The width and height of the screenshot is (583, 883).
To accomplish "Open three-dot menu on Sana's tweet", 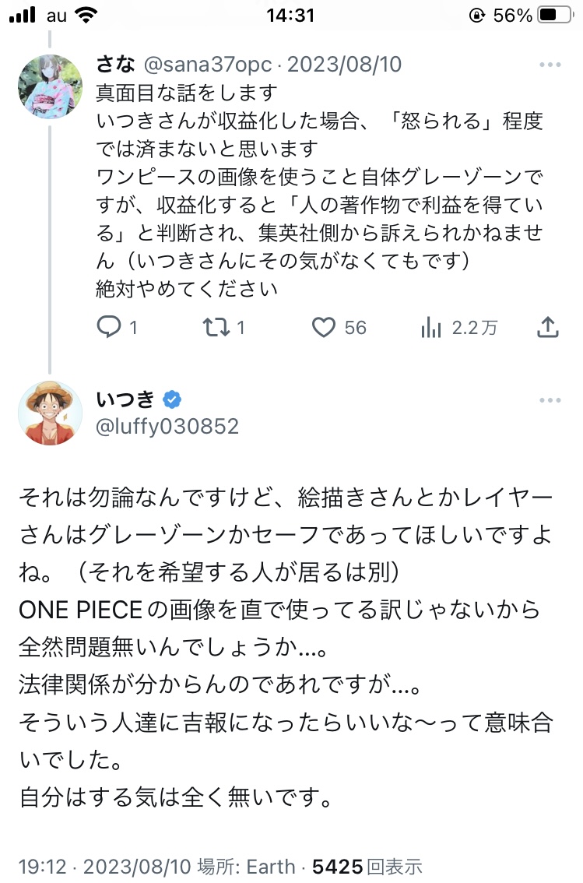I will (550, 66).
